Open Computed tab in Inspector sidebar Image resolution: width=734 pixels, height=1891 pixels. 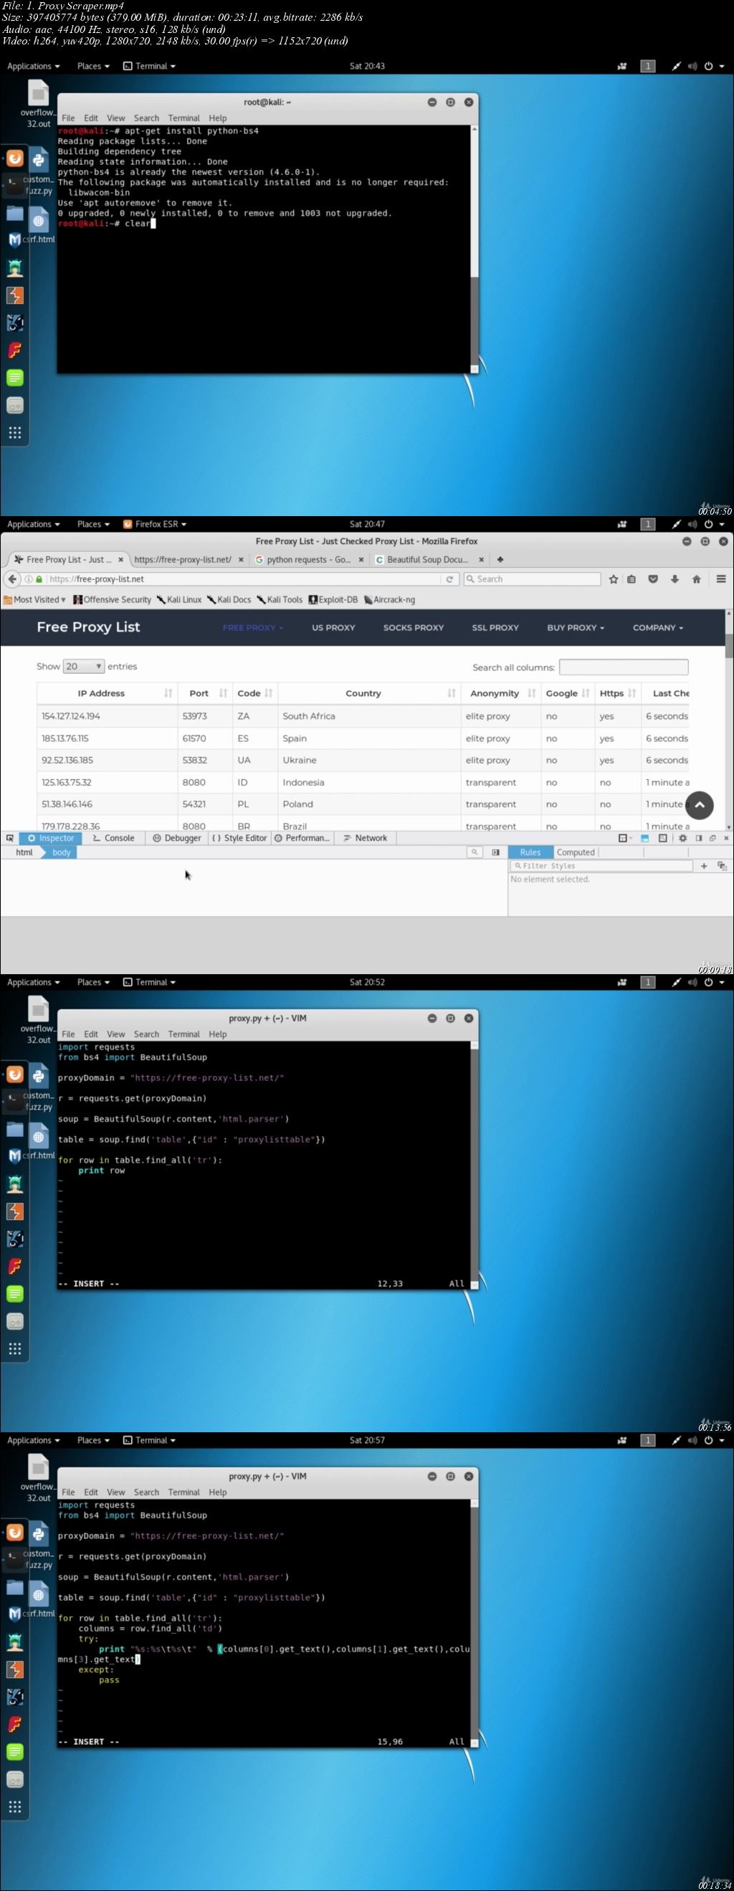[576, 852]
